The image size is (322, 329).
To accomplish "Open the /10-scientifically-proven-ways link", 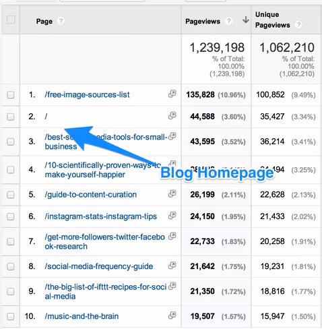I will click(x=103, y=170).
